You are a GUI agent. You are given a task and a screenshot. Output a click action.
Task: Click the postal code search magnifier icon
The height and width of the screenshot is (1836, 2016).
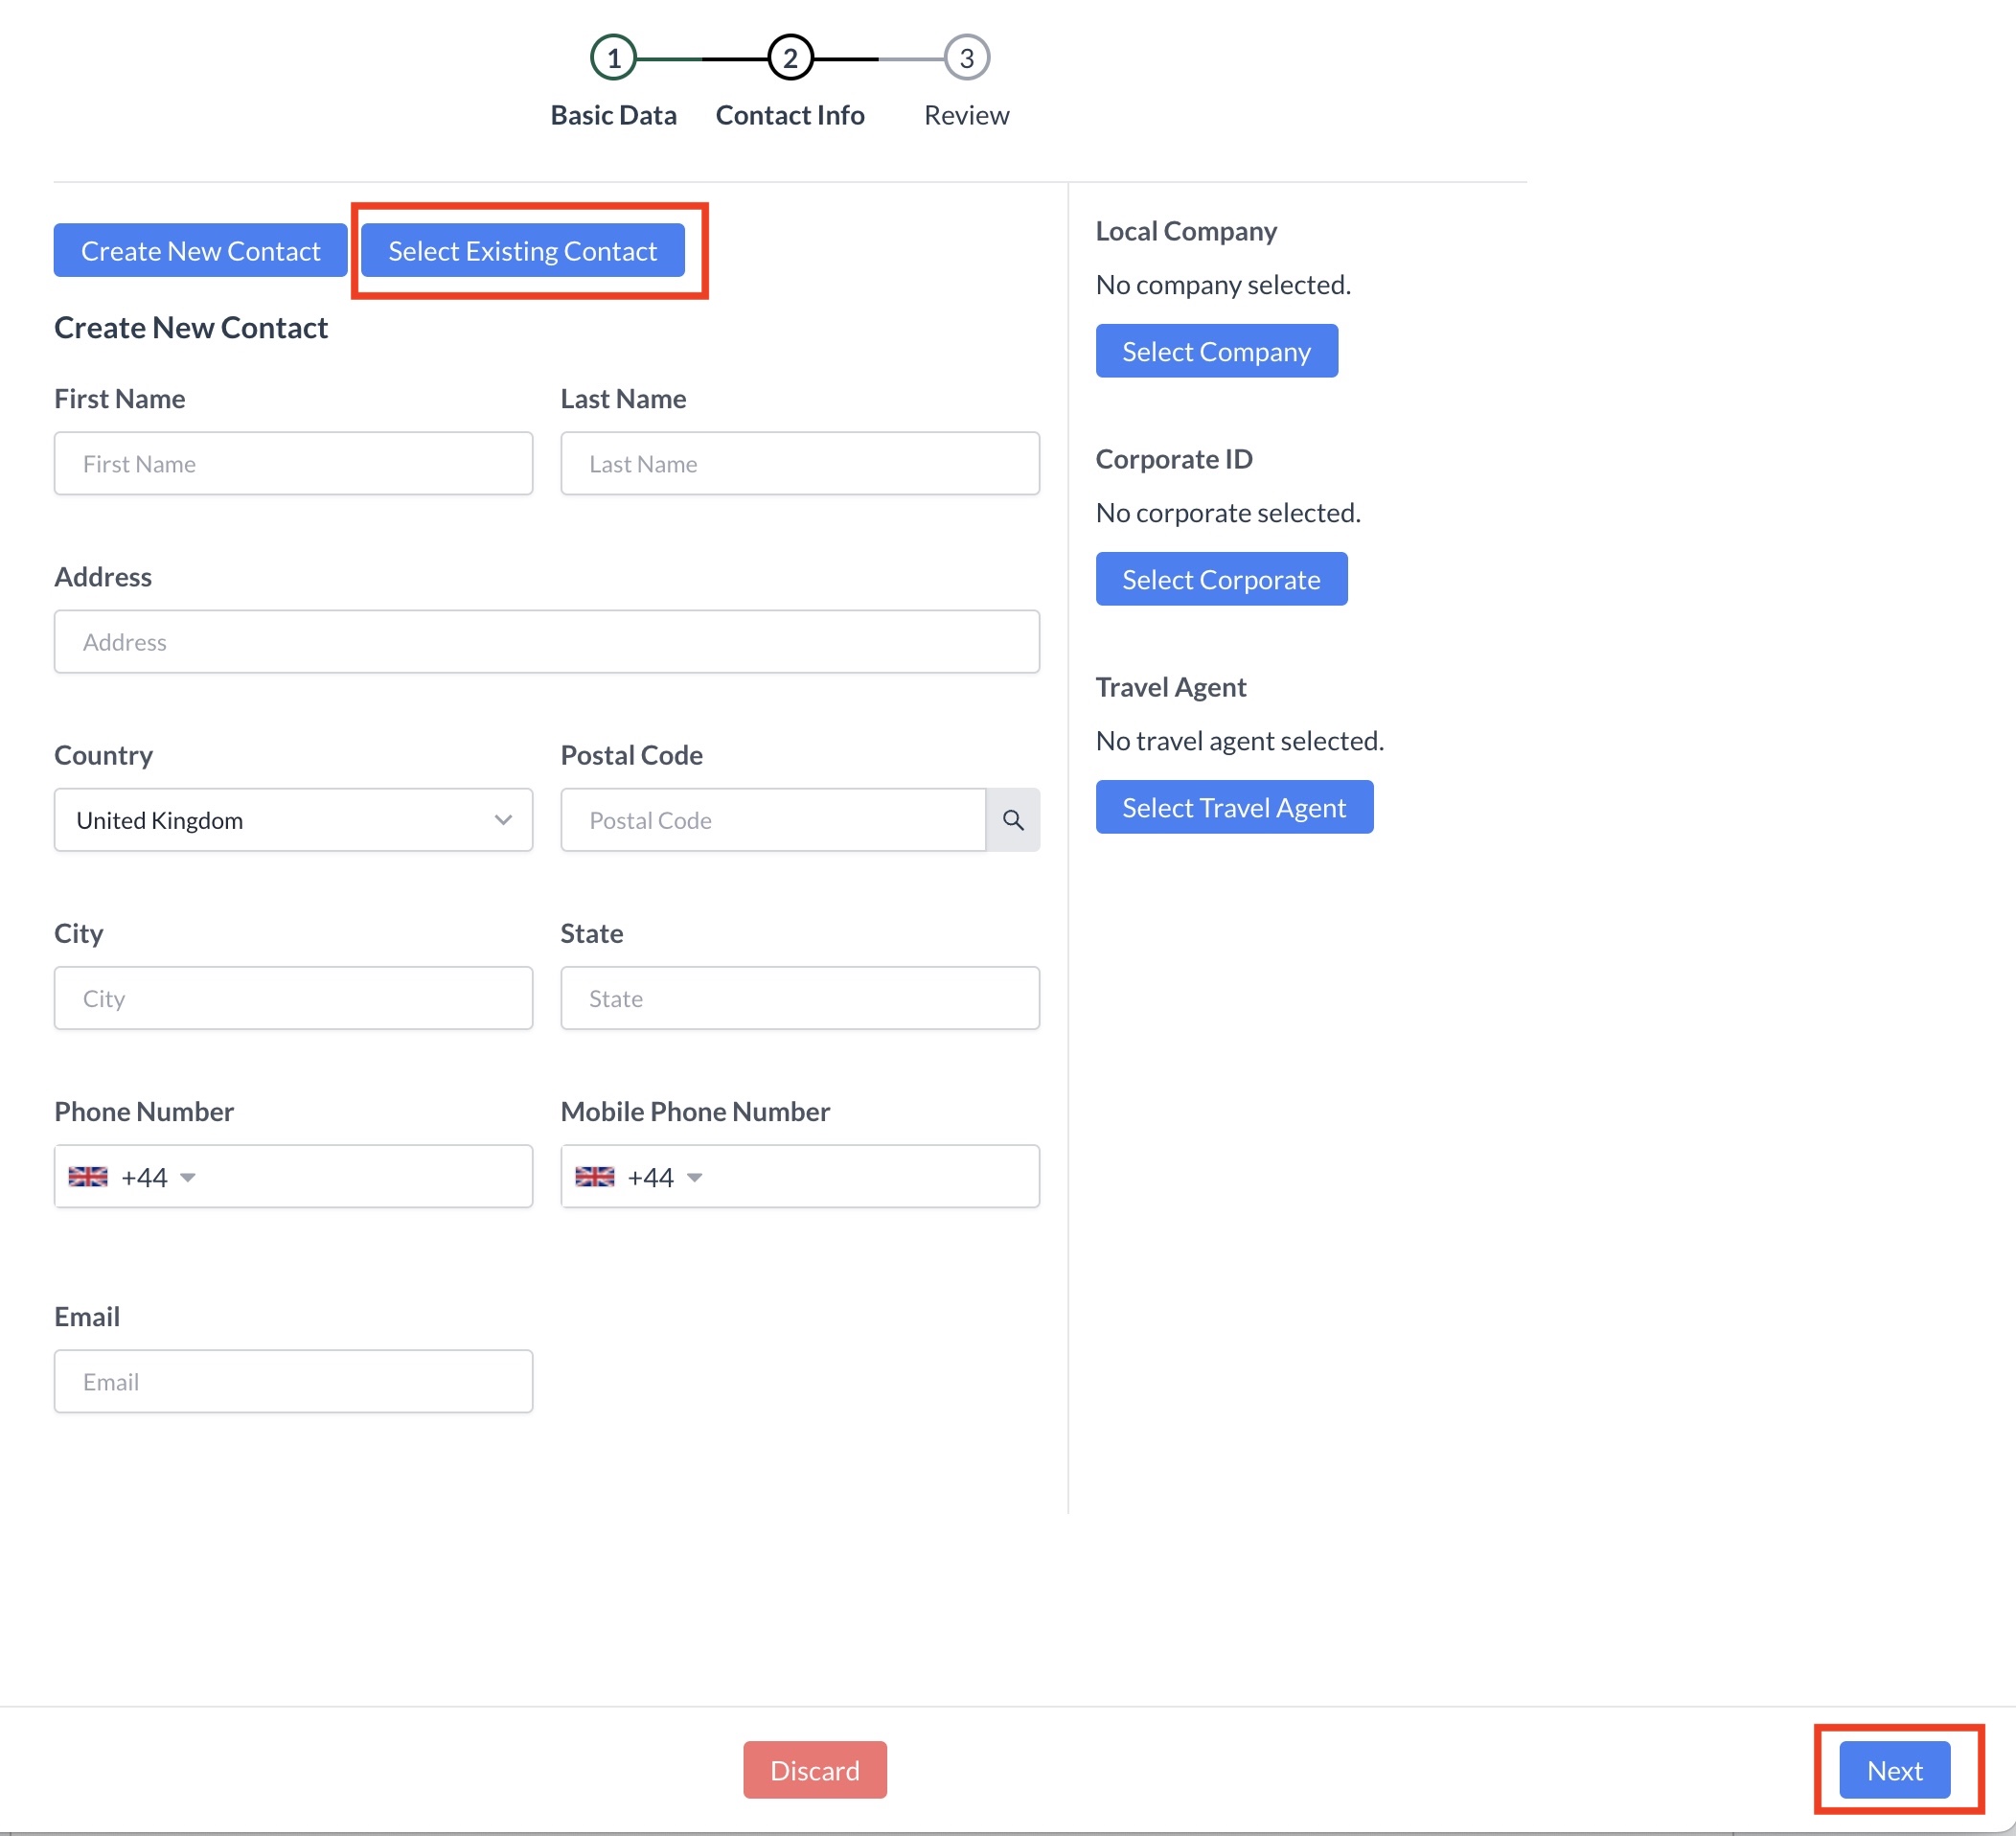tap(1012, 820)
